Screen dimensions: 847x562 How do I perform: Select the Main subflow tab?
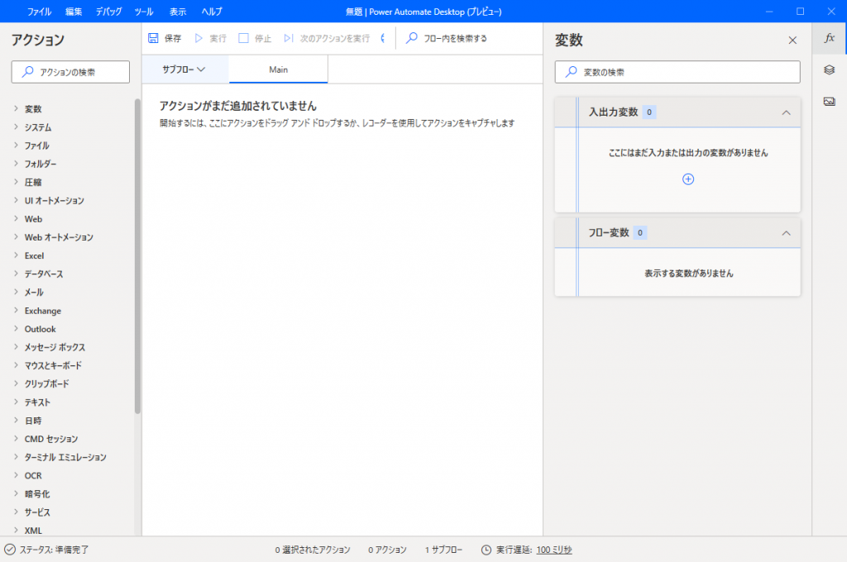278,69
